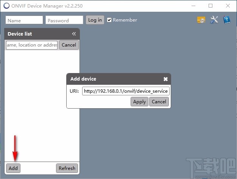Minimize the ONVIF Device Manager window

tap(193, 6)
